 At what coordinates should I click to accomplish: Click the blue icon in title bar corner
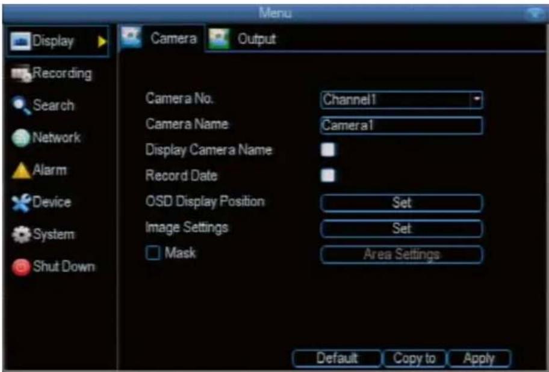tap(535, 13)
